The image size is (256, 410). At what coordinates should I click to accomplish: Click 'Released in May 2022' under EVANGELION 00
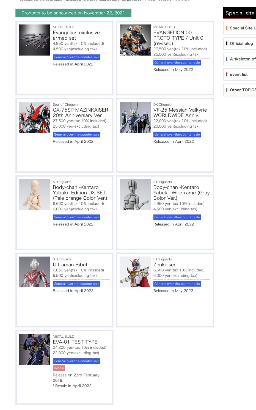[x=173, y=70]
